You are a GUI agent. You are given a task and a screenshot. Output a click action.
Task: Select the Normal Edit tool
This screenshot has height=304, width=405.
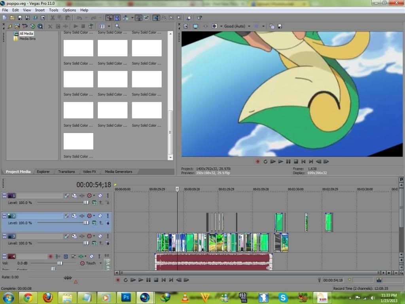pyautogui.click(x=156, y=18)
